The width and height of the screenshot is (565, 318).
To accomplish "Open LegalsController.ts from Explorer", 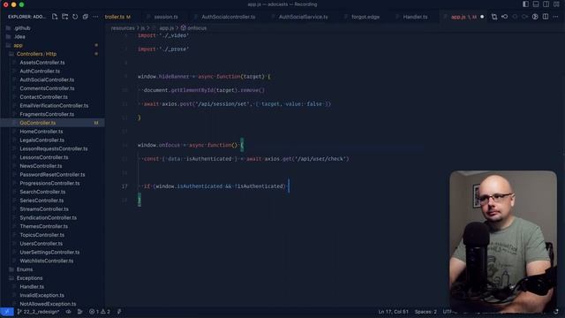I will click(41, 140).
